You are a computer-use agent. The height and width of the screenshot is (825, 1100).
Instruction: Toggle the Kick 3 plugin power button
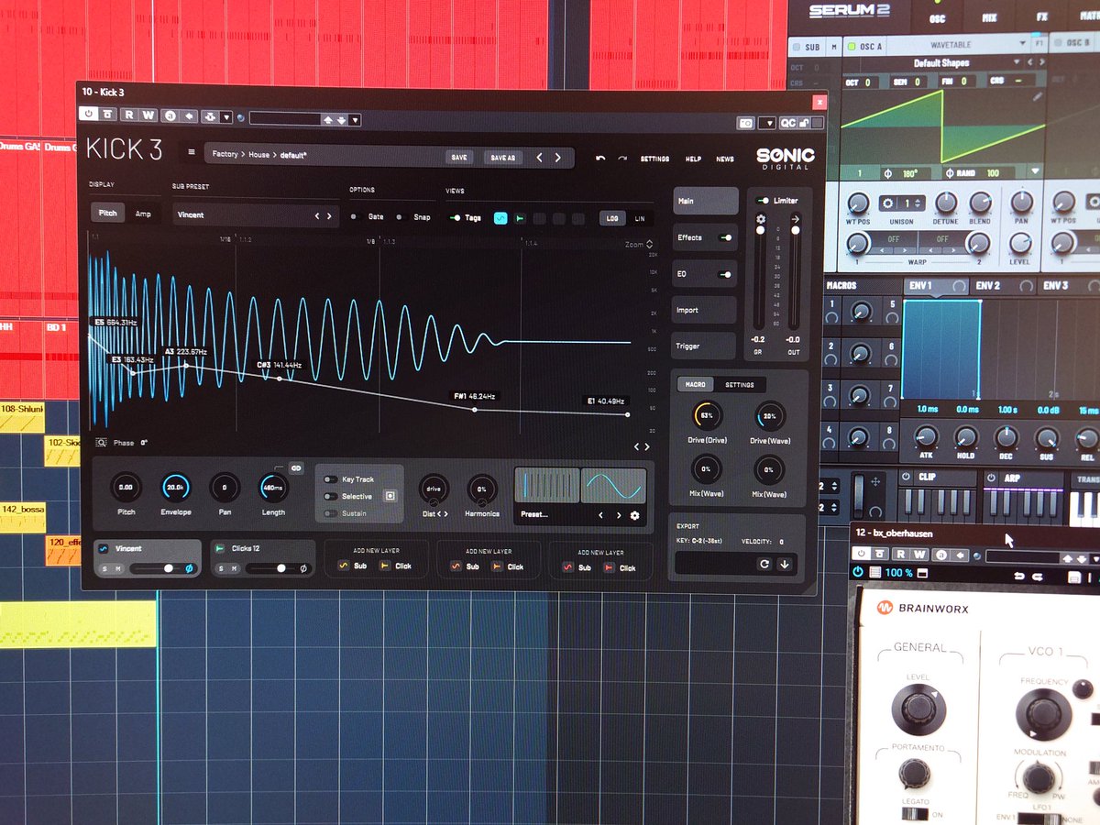[x=89, y=115]
